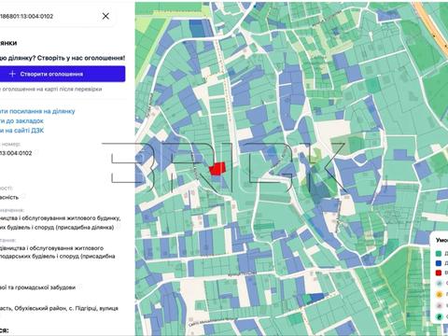The image size is (448, 336).
Task: Click the dark green circle icon in legend
Action: pyautogui.click(x=439, y=317)
